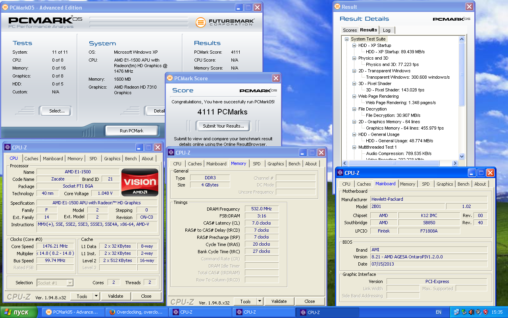Viewport: 508px width, 318px height.
Task: Collapse the 2D - Transparent Windows node
Action: point(354,71)
